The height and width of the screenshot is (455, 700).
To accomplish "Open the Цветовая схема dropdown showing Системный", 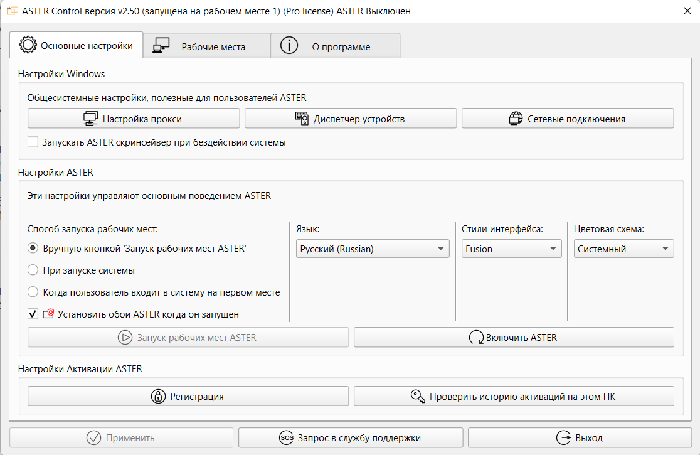I will (x=623, y=249).
